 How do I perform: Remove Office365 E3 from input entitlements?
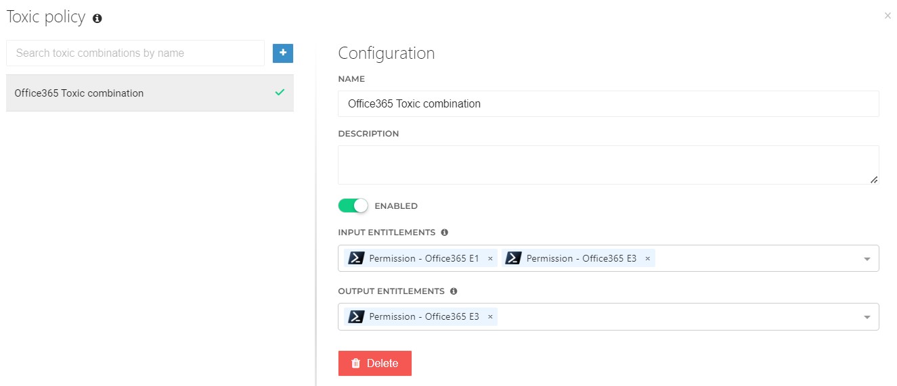[x=647, y=259]
